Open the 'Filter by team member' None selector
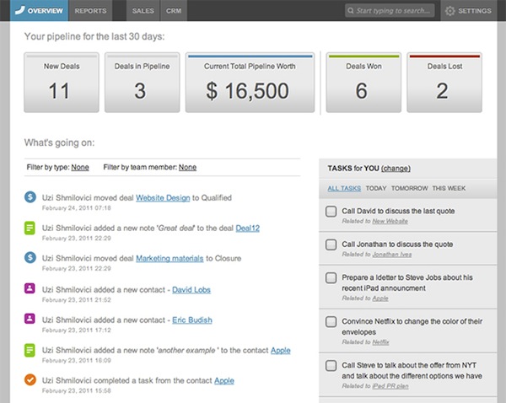The height and width of the screenshot is (403, 506). [x=187, y=167]
